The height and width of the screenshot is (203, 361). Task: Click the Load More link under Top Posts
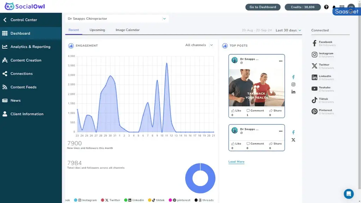tap(236, 161)
